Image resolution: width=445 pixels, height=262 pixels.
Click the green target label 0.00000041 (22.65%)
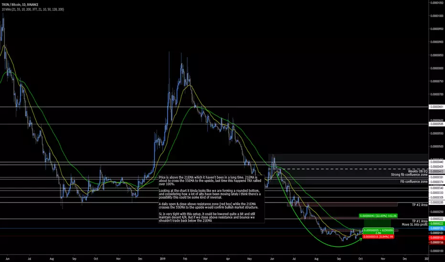[x=378, y=216]
